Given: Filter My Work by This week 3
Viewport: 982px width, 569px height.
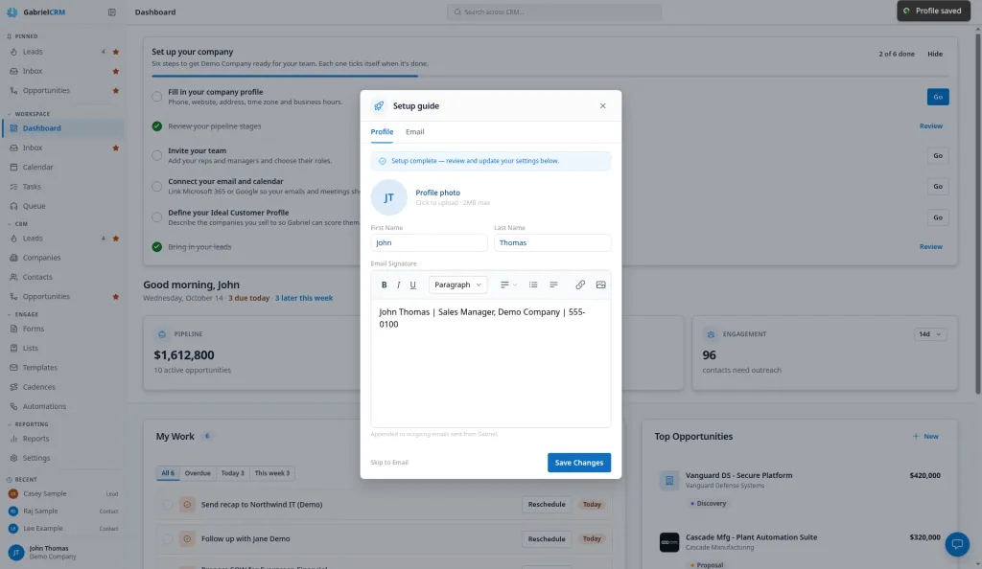Looking at the screenshot, I should click(x=271, y=473).
